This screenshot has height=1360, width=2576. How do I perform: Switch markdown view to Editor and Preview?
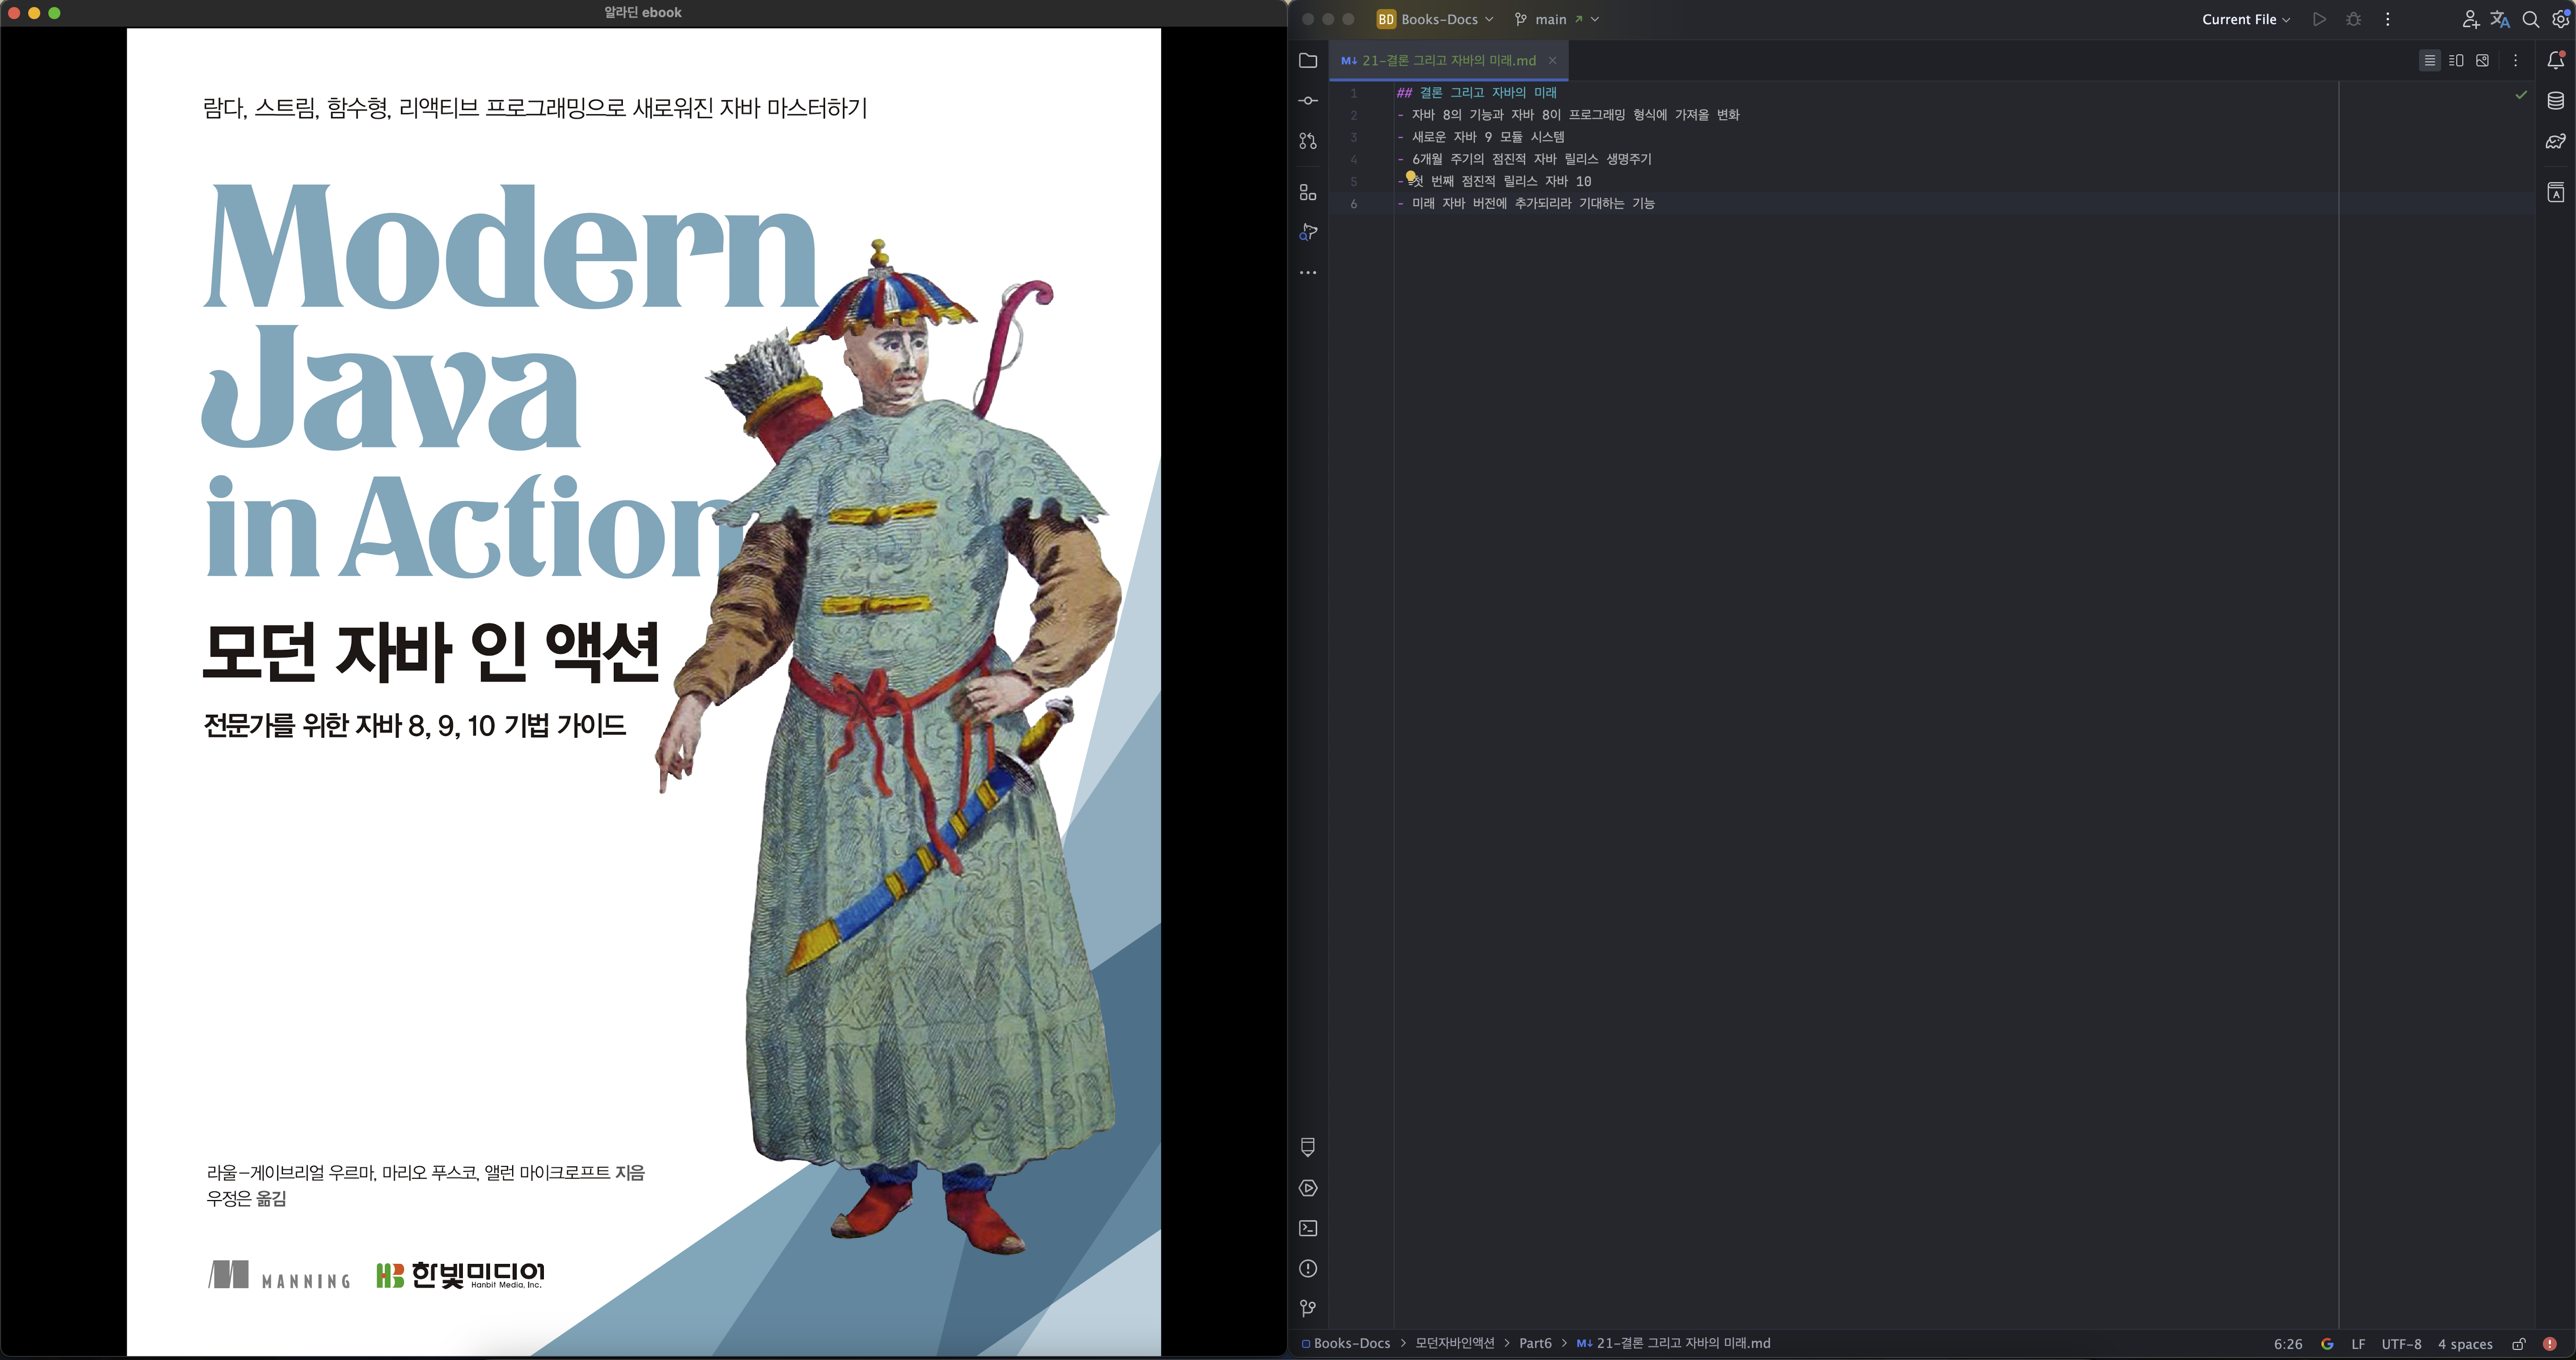pos(2456,61)
